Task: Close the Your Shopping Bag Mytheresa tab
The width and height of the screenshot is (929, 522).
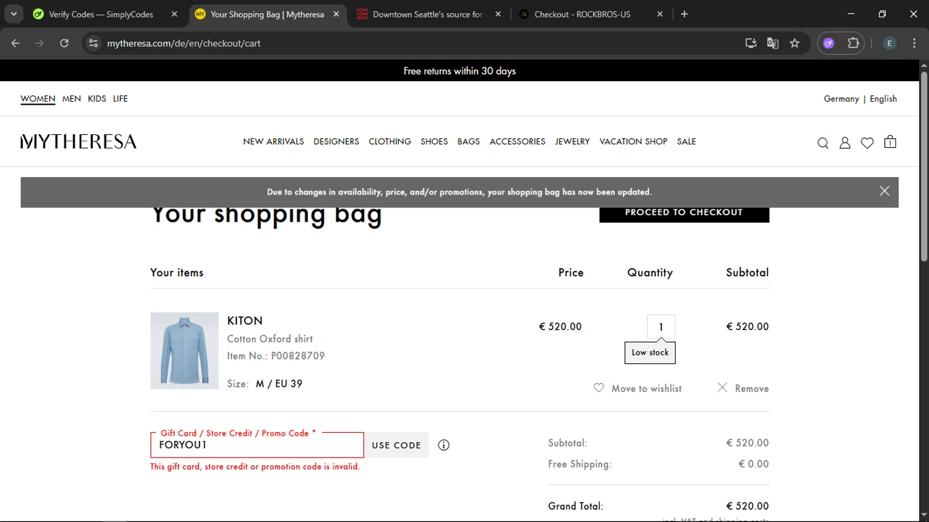Action: 336,14
